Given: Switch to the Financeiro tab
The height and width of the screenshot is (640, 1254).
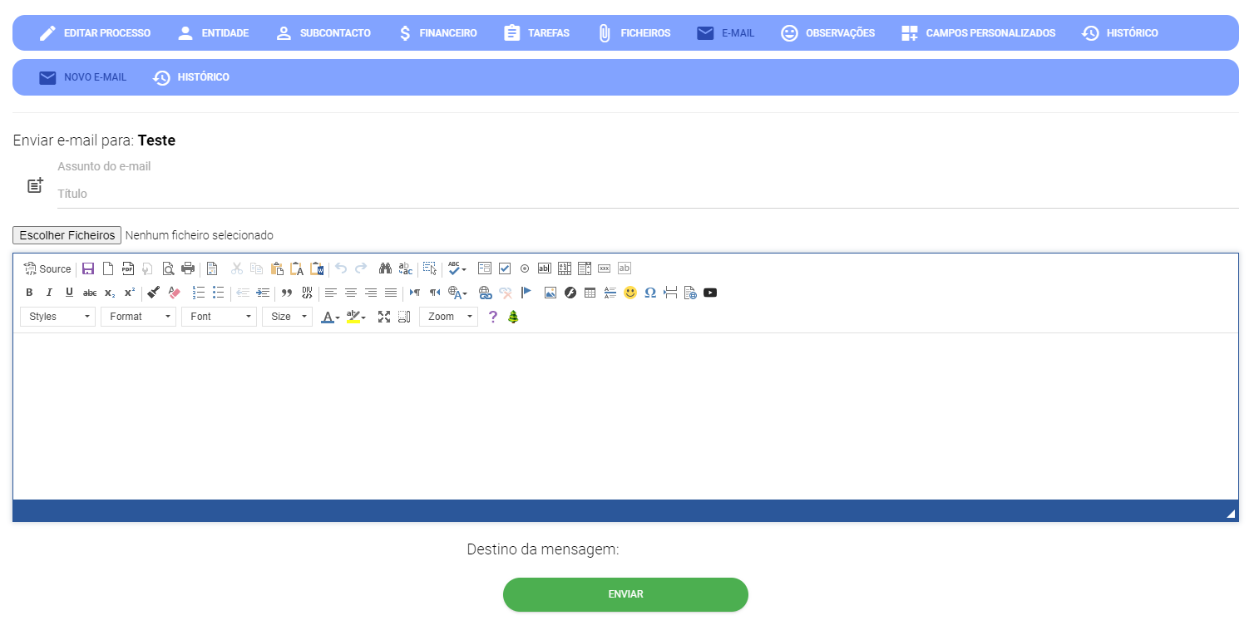Looking at the screenshot, I should click(437, 33).
